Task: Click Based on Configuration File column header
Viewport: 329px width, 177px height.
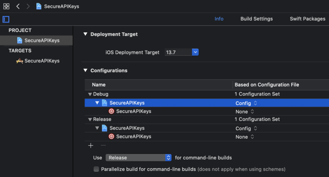Action: pos(266,85)
